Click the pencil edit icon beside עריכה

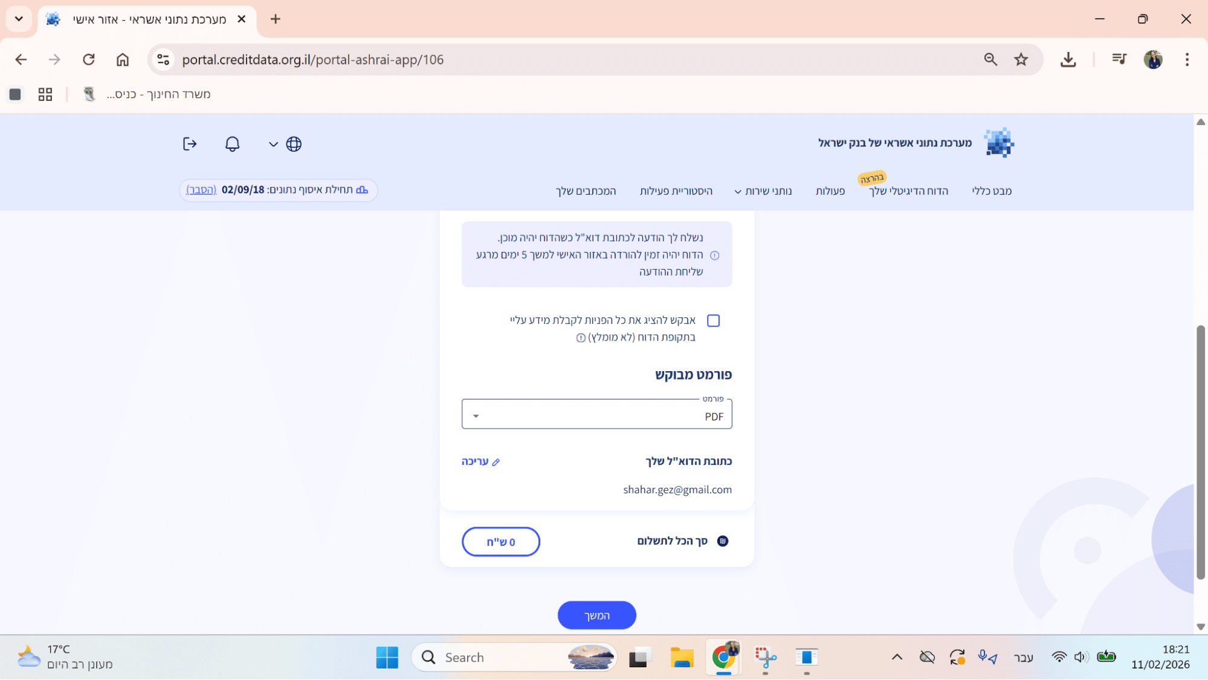coord(496,462)
